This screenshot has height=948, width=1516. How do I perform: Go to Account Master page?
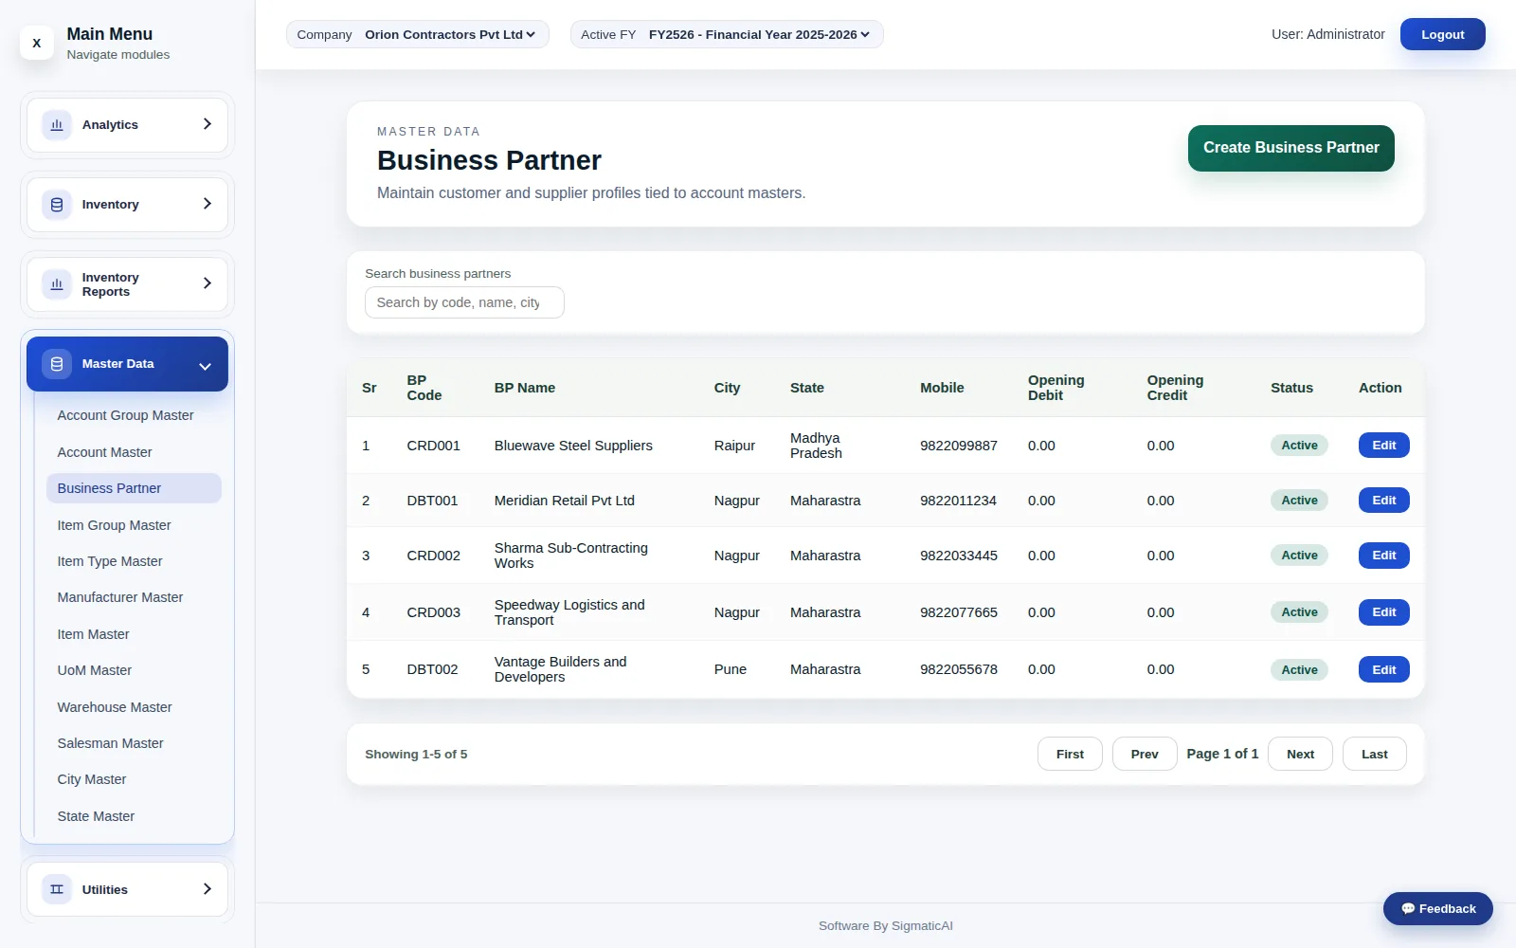(x=134, y=452)
